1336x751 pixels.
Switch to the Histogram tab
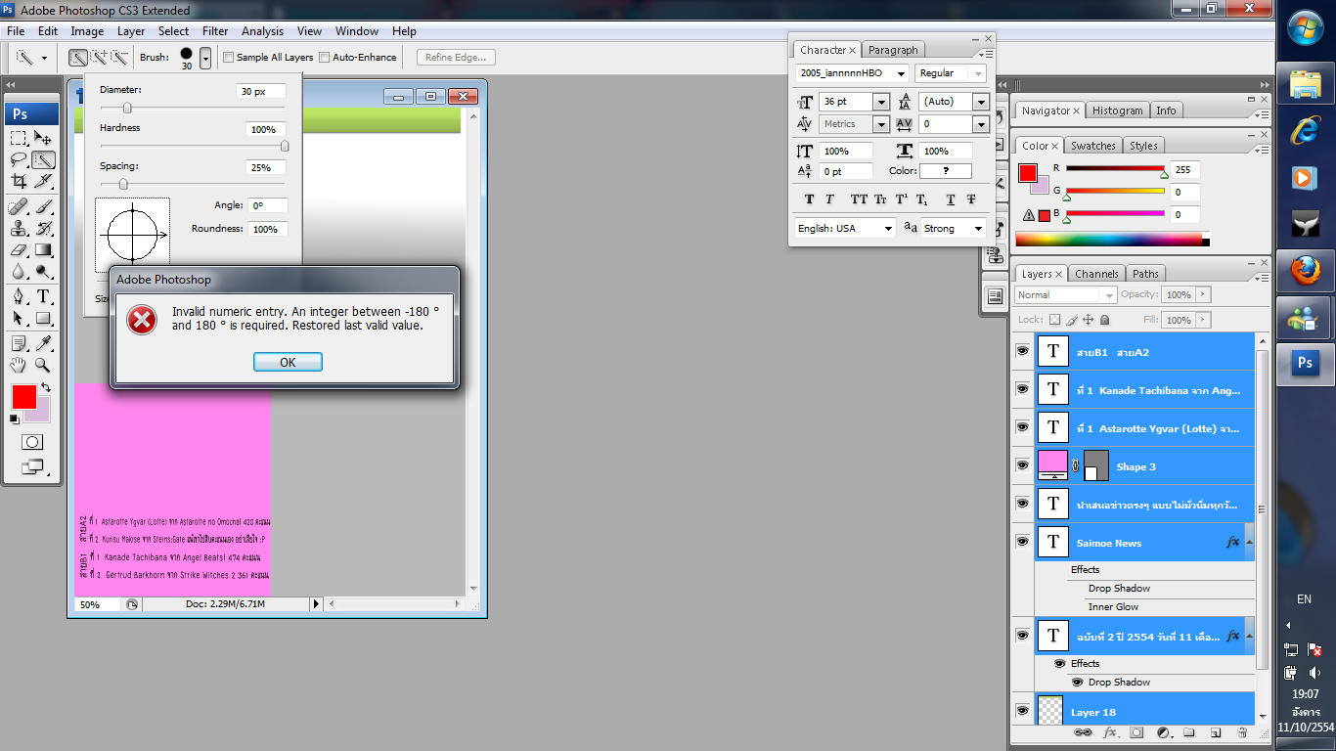click(x=1117, y=110)
